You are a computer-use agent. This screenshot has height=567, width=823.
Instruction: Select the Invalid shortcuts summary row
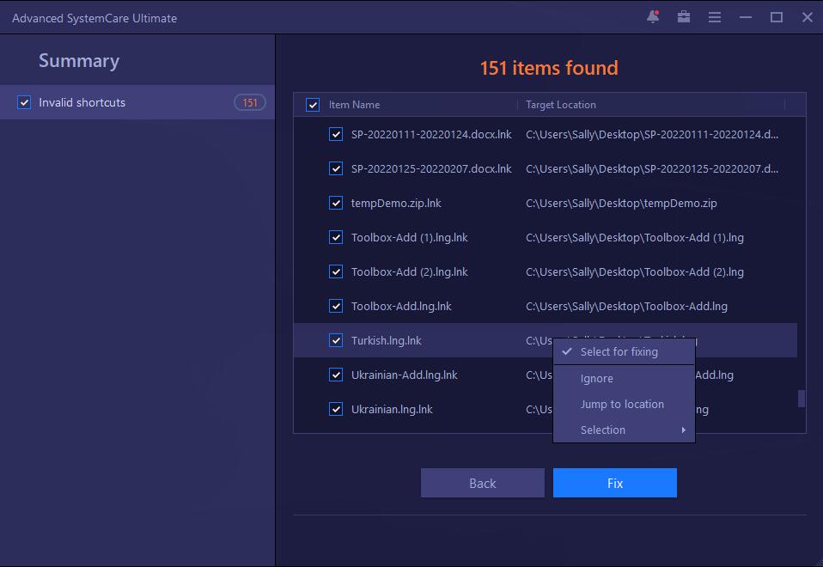pos(137,102)
